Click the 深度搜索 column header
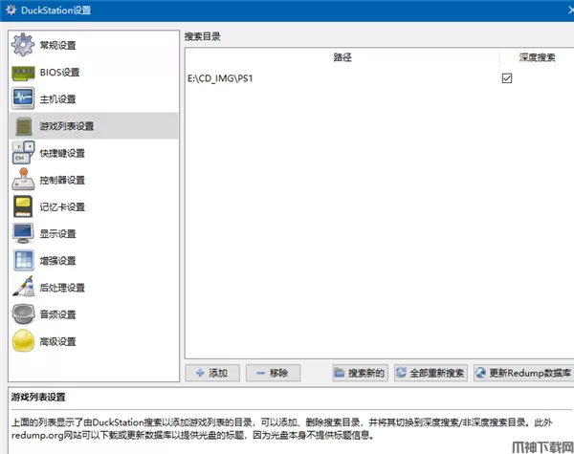This screenshot has height=454, width=574. click(x=537, y=57)
